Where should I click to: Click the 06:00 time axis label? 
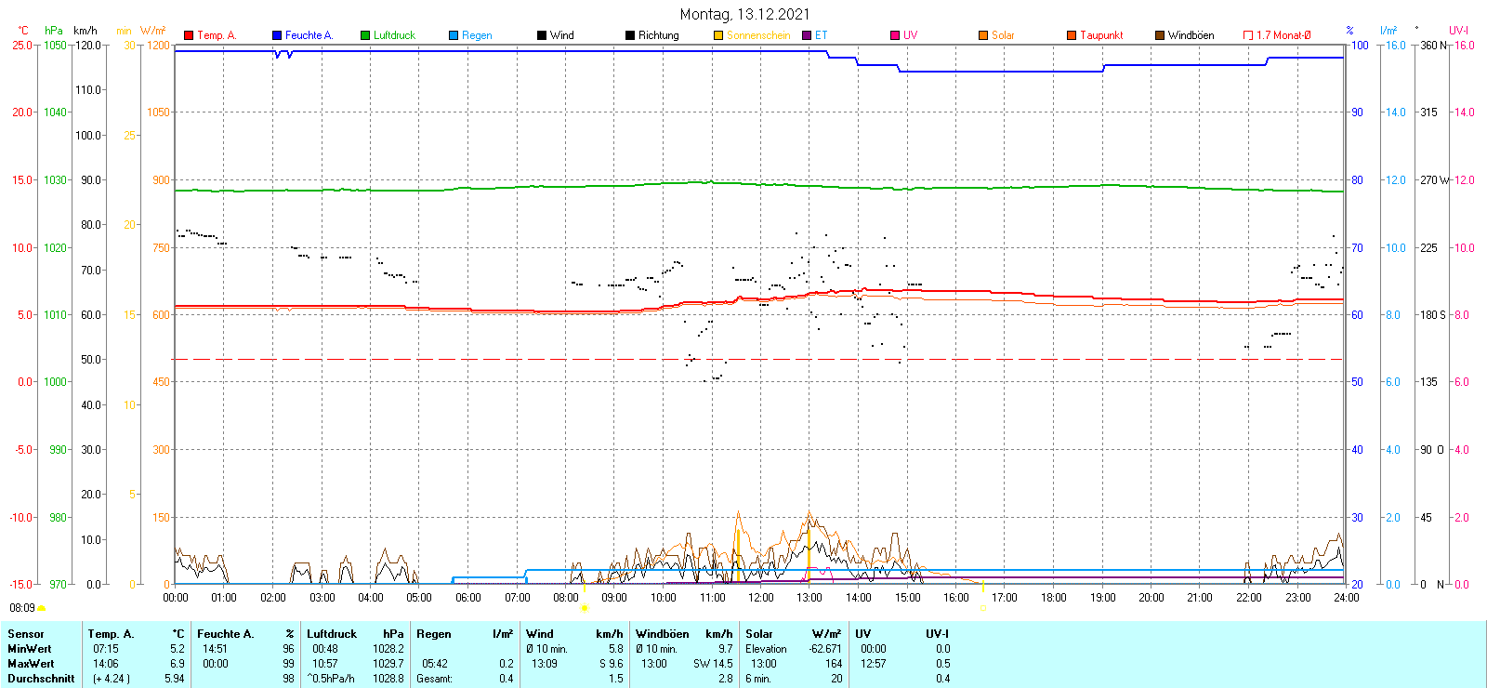[467, 598]
